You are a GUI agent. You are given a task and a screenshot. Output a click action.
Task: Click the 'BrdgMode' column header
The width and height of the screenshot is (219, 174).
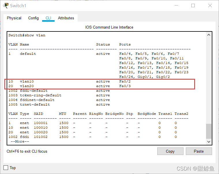coord(147,114)
